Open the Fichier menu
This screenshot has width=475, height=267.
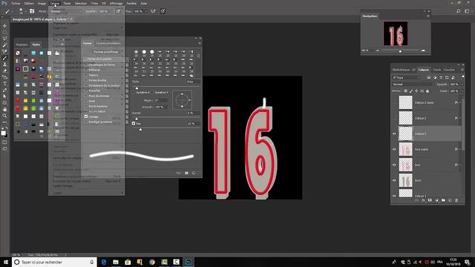[16, 3]
